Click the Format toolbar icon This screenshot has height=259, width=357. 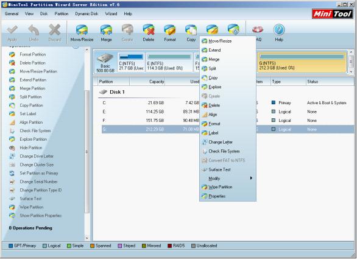pos(169,33)
